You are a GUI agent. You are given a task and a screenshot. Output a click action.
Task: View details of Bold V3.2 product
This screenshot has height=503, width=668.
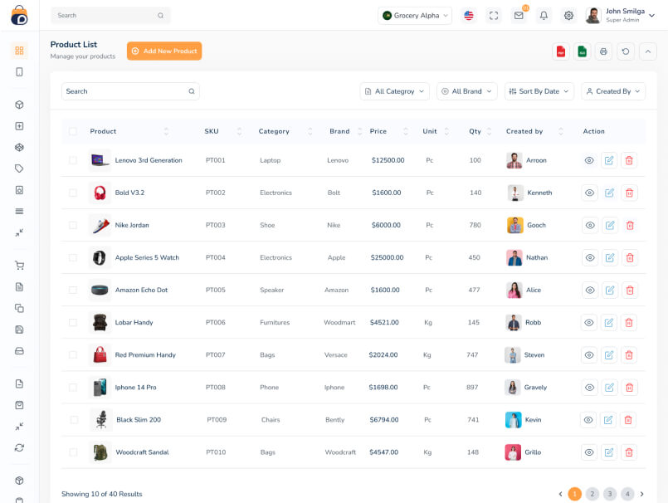589,193
